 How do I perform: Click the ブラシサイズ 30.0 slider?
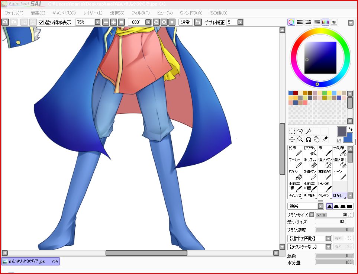334,215
